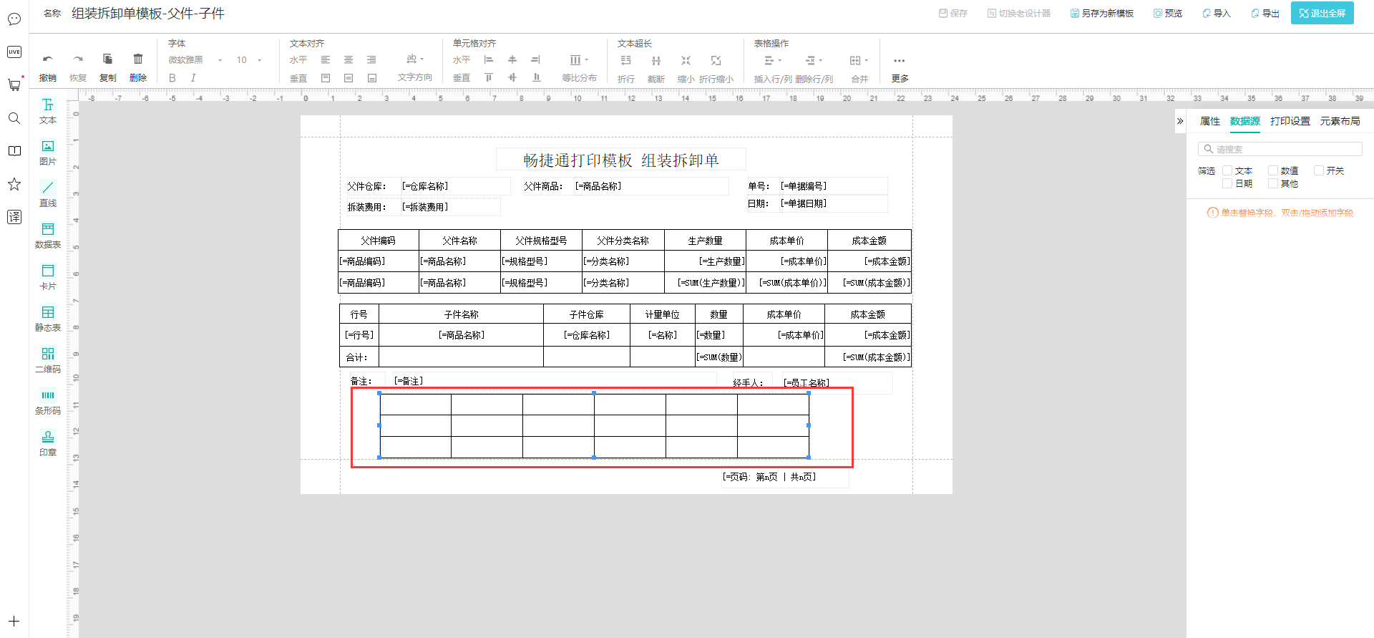
Task: Switch to the 属性 tab
Action: click(x=1209, y=121)
